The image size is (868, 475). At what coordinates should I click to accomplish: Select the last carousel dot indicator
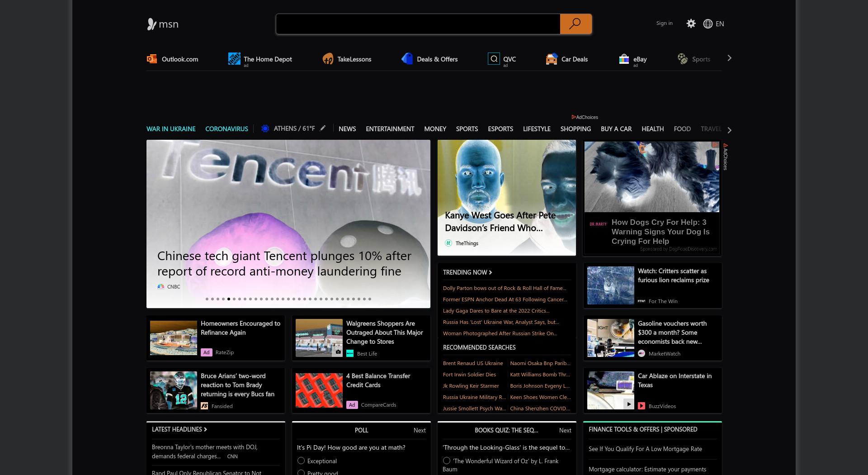click(x=370, y=299)
